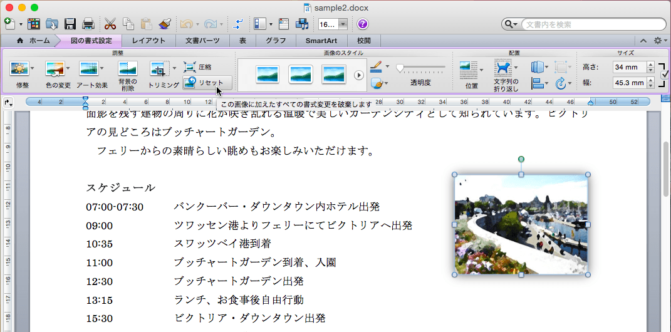This screenshot has height=332, width=671.
Task: Open the undo history dropdown arrow
Action: (x=197, y=24)
